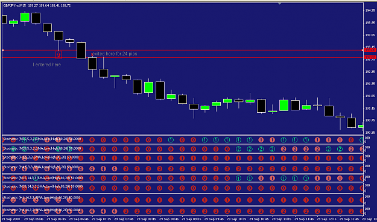Viewport: 377px width, 222px height.
Task: Click the Stochastic (H1,5,3,3) indicator label
Action: click(41, 157)
